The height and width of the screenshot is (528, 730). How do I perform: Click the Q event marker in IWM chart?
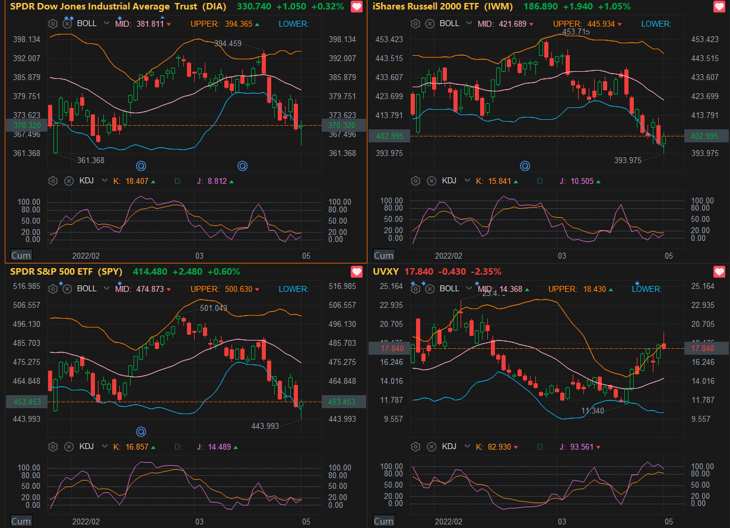[x=525, y=166]
